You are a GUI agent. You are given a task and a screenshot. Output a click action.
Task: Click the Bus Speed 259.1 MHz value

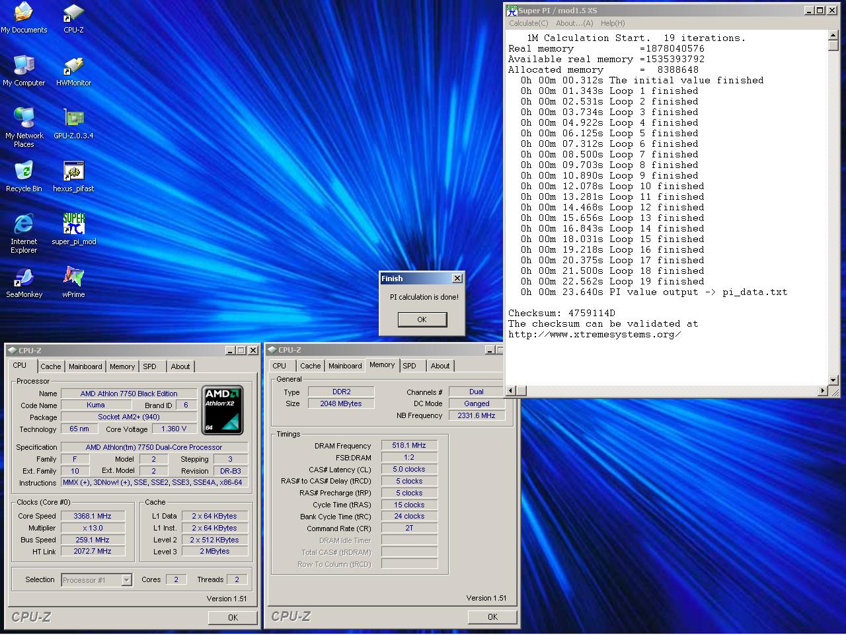pyautogui.click(x=93, y=540)
